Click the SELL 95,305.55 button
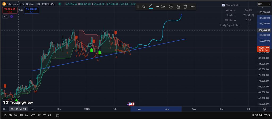The width and height of the screenshot is (272, 119). coord(10,10)
